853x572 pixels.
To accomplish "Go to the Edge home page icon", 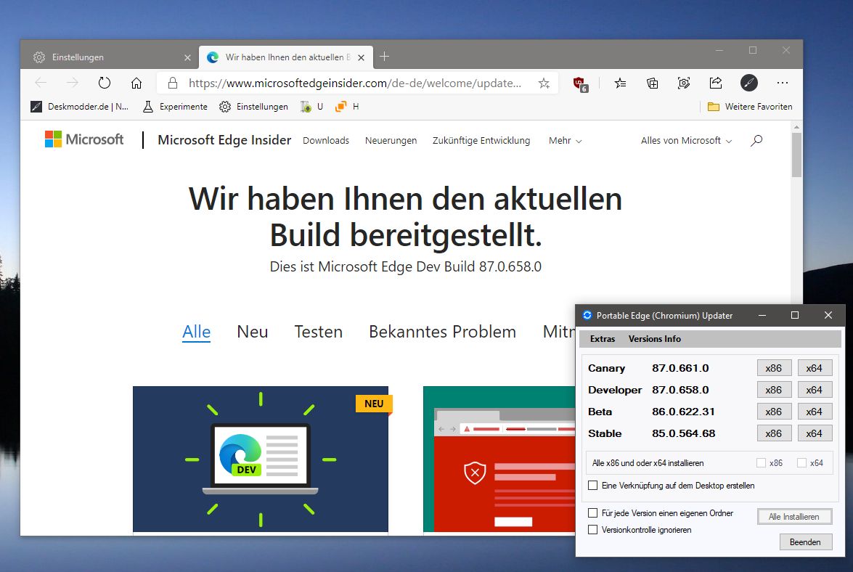I will [x=136, y=83].
